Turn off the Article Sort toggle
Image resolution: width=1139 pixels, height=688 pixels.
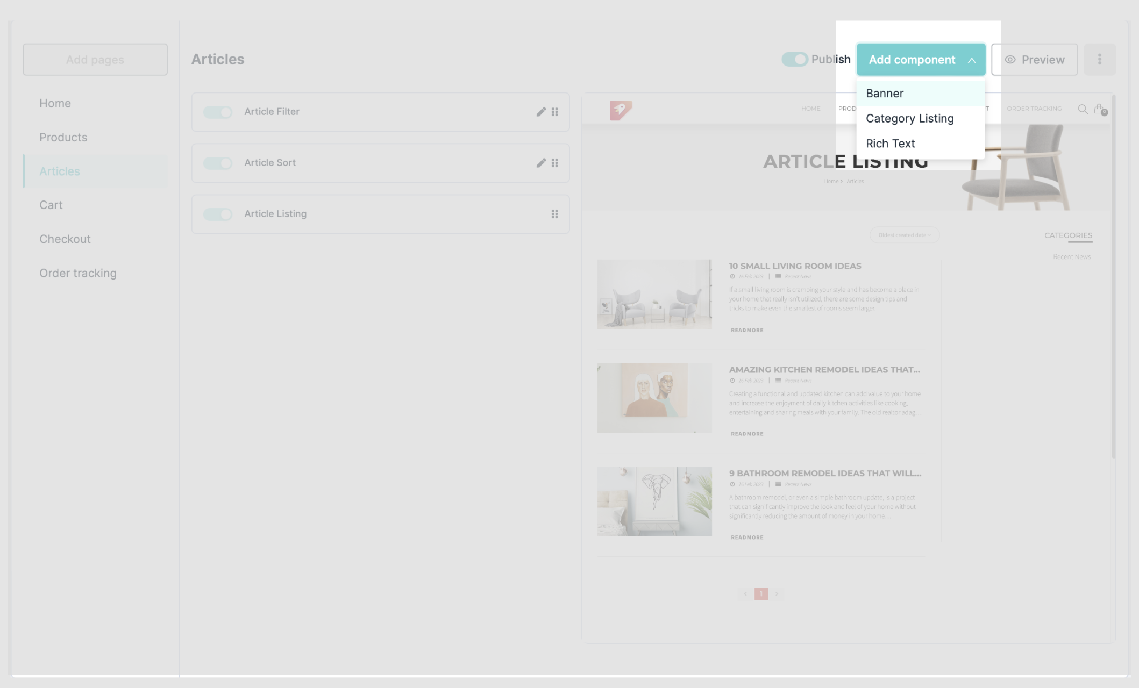pos(218,163)
